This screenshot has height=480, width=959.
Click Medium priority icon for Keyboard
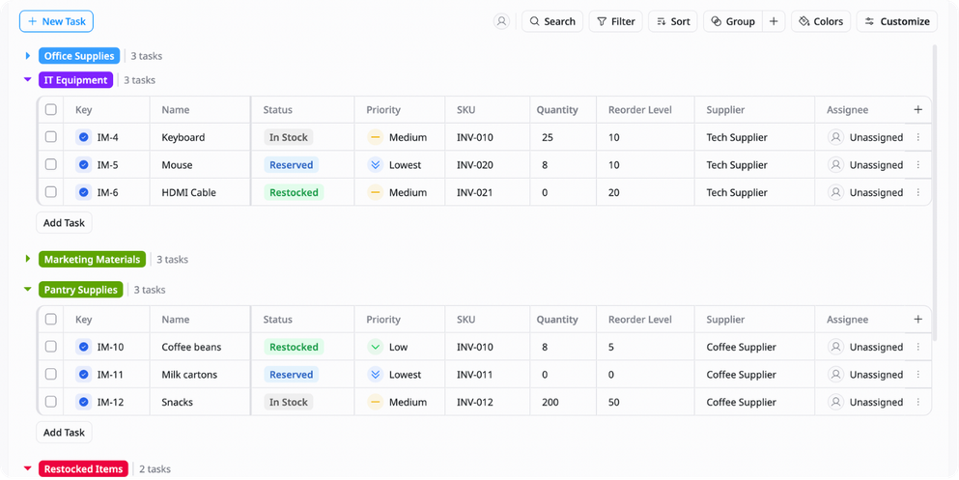[375, 137]
